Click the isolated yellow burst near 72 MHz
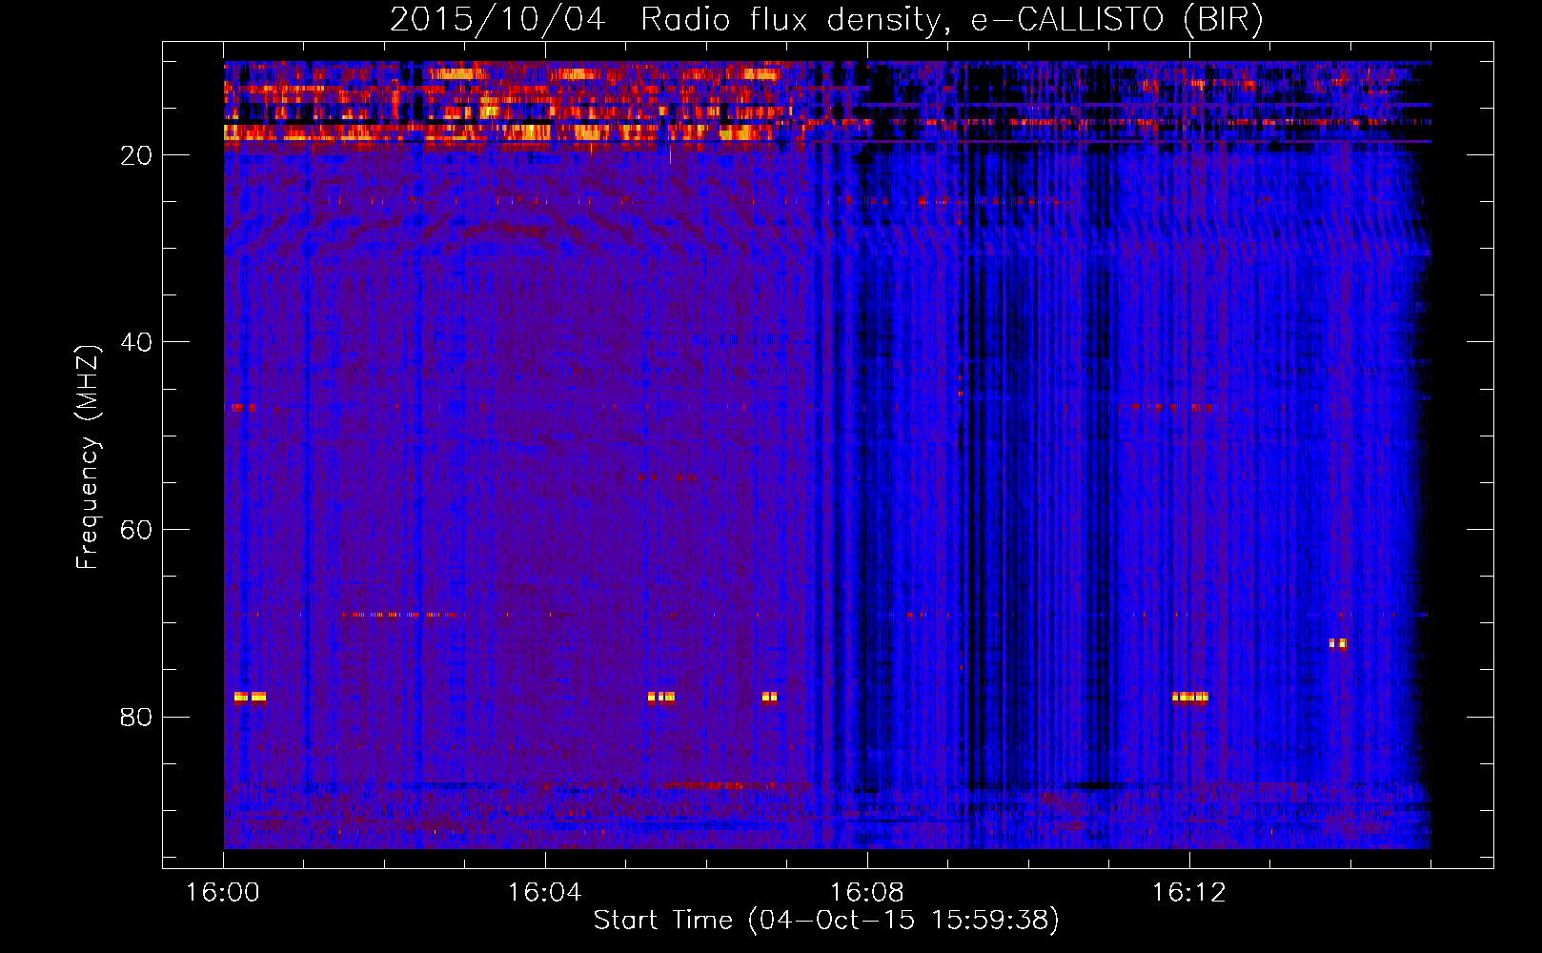1542x953 pixels. [1338, 643]
